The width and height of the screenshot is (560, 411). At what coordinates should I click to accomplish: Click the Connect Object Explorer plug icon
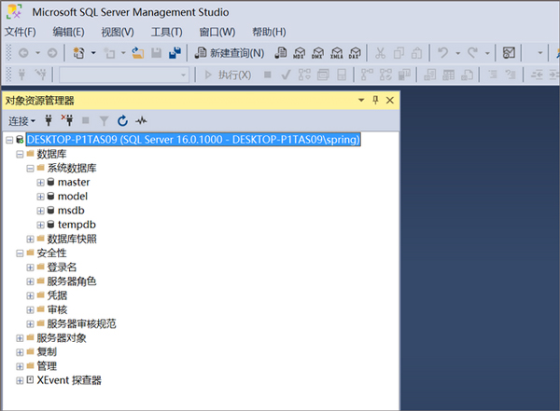(49, 120)
